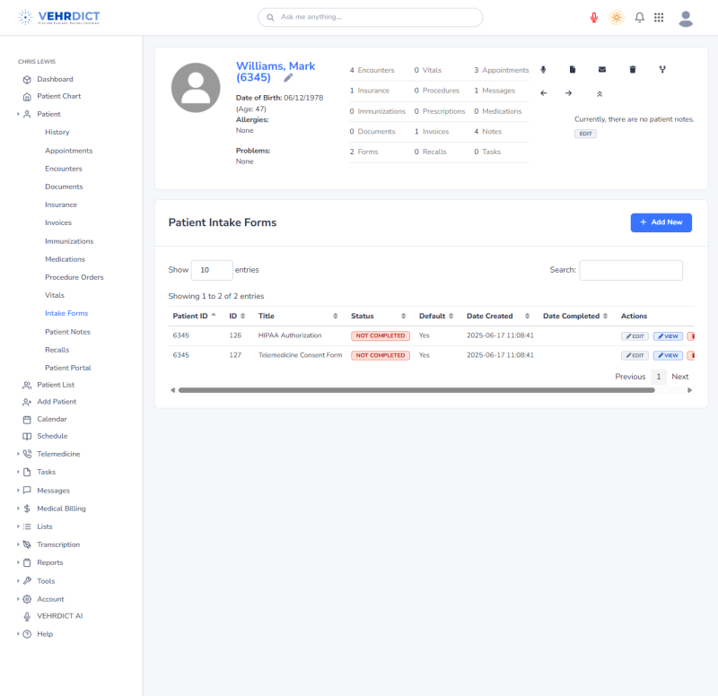Click the Search input field
The height and width of the screenshot is (696, 718).
(x=631, y=270)
